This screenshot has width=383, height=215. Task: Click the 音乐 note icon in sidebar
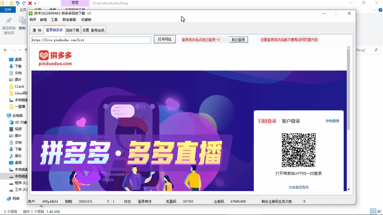pos(11,156)
